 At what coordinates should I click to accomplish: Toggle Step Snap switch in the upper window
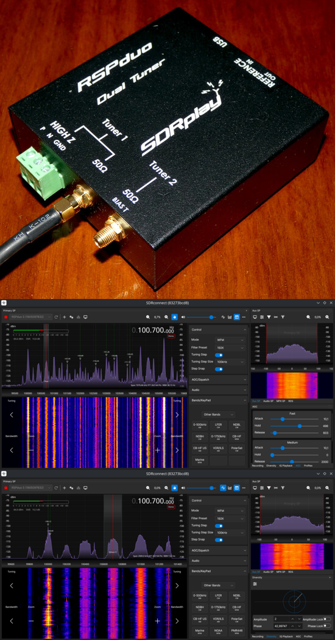pyautogui.click(x=219, y=369)
